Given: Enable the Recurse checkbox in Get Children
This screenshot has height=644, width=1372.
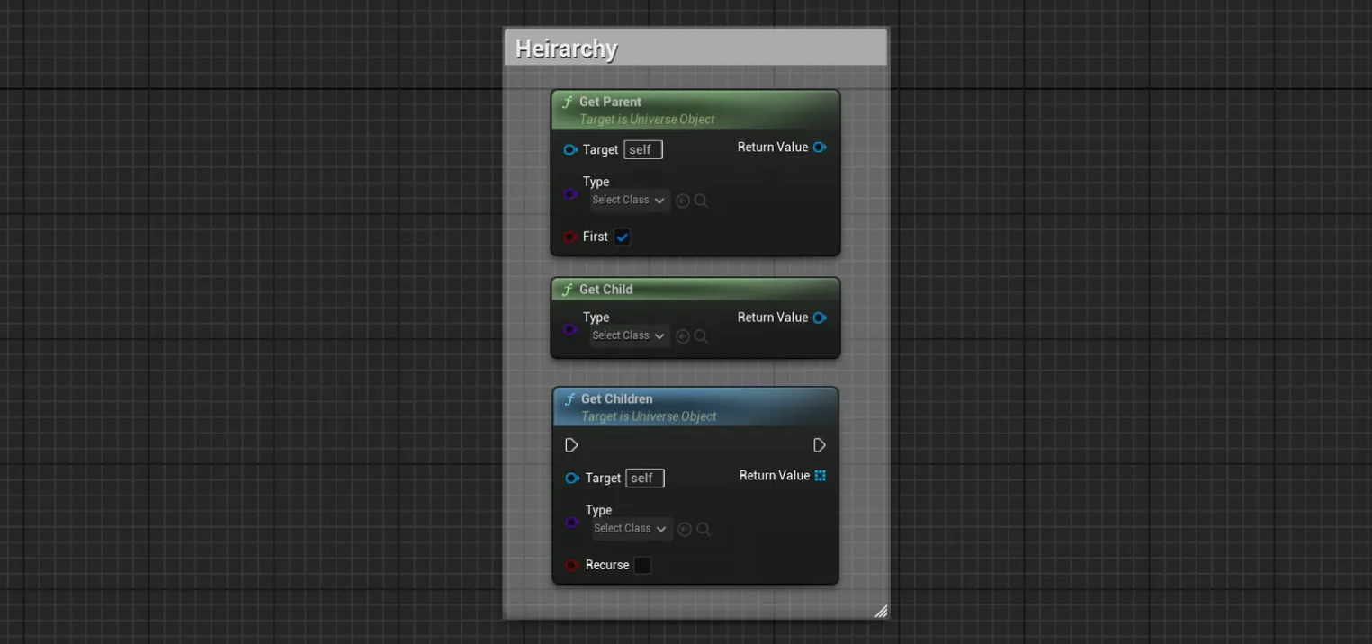Looking at the screenshot, I should (642, 566).
